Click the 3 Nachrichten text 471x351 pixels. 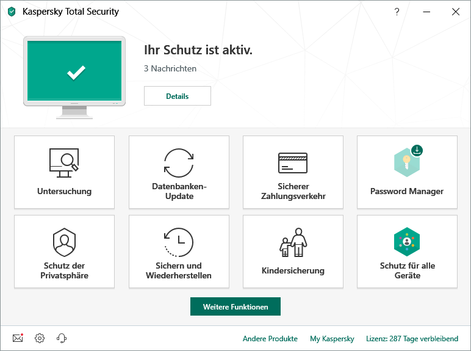(170, 68)
